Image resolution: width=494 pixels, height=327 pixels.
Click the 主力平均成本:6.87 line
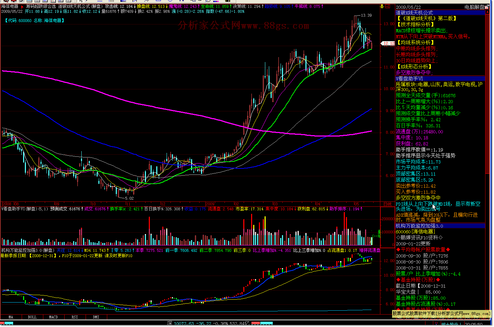[x=417, y=168]
